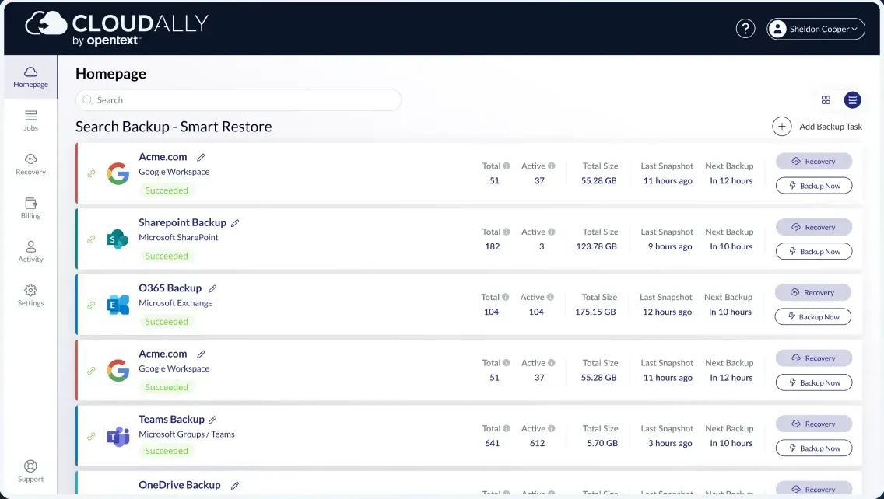
Task: Click the 123.78 GB total size value
Action: tap(597, 246)
